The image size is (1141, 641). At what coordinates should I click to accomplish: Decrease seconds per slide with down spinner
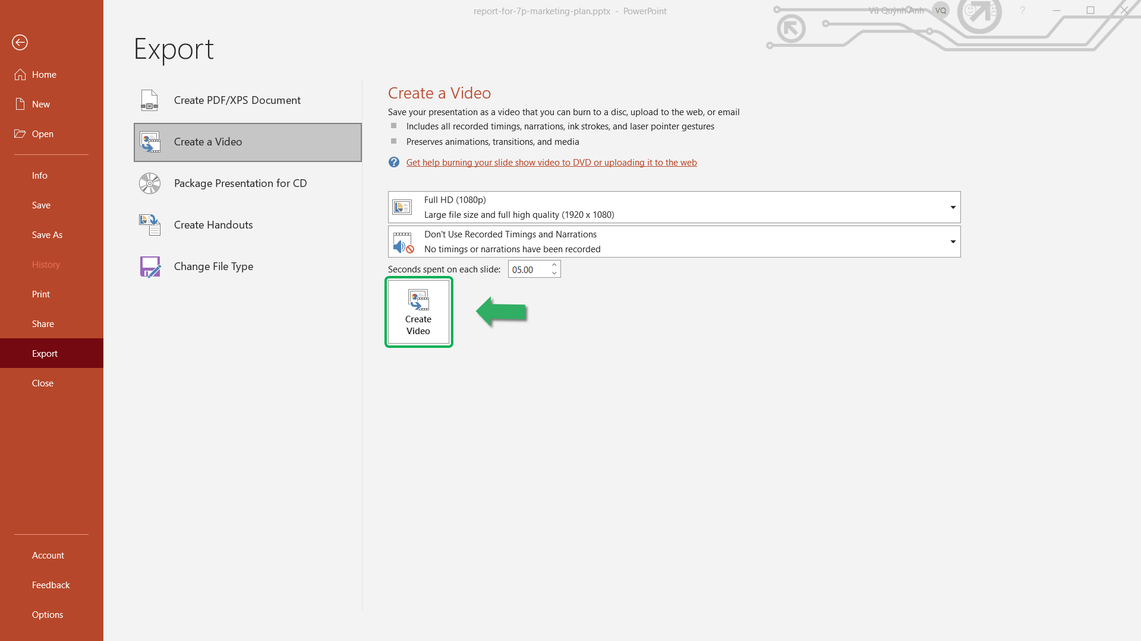pyautogui.click(x=554, y=273)
